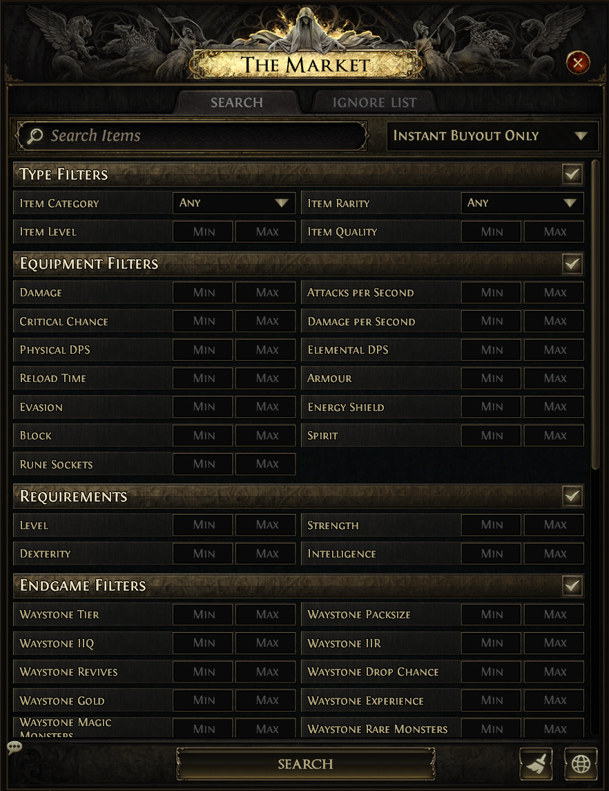Viewport: 609px width, 791px height.
Task: Switch to the Ignore List tab
Action: click(x=374, y=103)
